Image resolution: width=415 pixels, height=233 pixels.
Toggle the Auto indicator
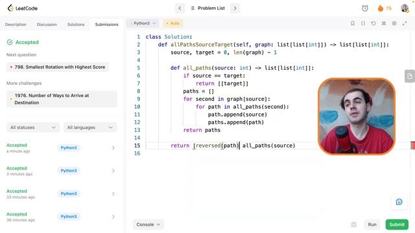(172, 23)
